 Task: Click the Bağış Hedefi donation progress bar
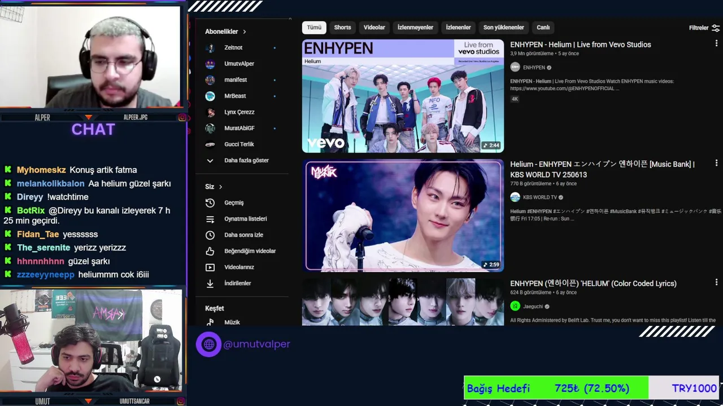591,388
